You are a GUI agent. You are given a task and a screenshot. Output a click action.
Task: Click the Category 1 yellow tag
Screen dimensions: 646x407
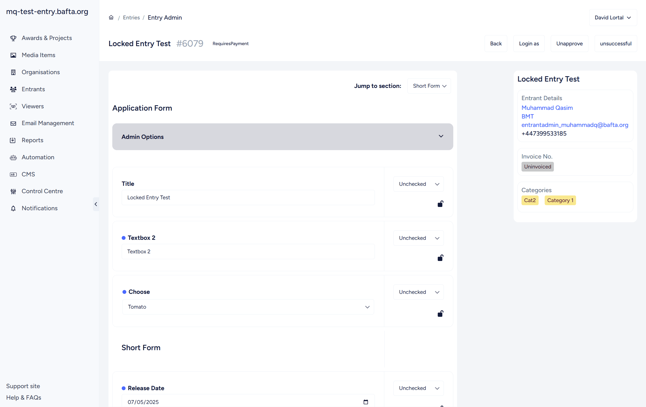tap(560, 200)
